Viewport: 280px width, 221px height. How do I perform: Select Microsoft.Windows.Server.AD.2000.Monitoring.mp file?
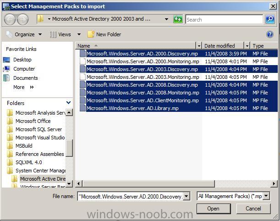tap(143, 61)
